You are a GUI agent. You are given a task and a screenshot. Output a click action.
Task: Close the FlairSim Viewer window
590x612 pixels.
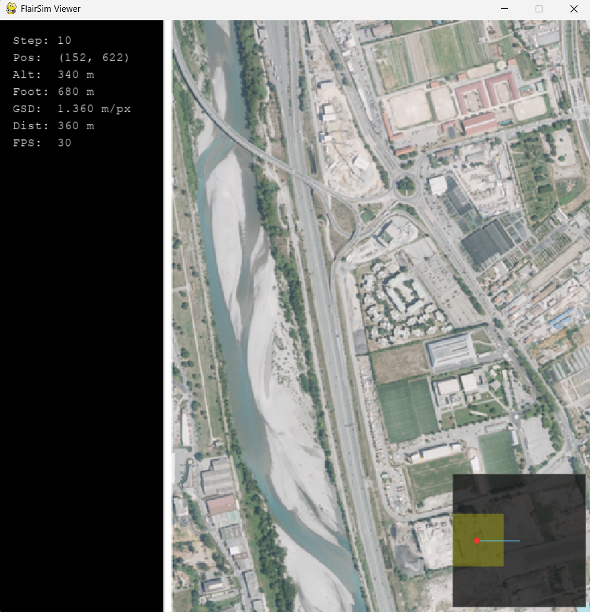click(x=573, y=9)
